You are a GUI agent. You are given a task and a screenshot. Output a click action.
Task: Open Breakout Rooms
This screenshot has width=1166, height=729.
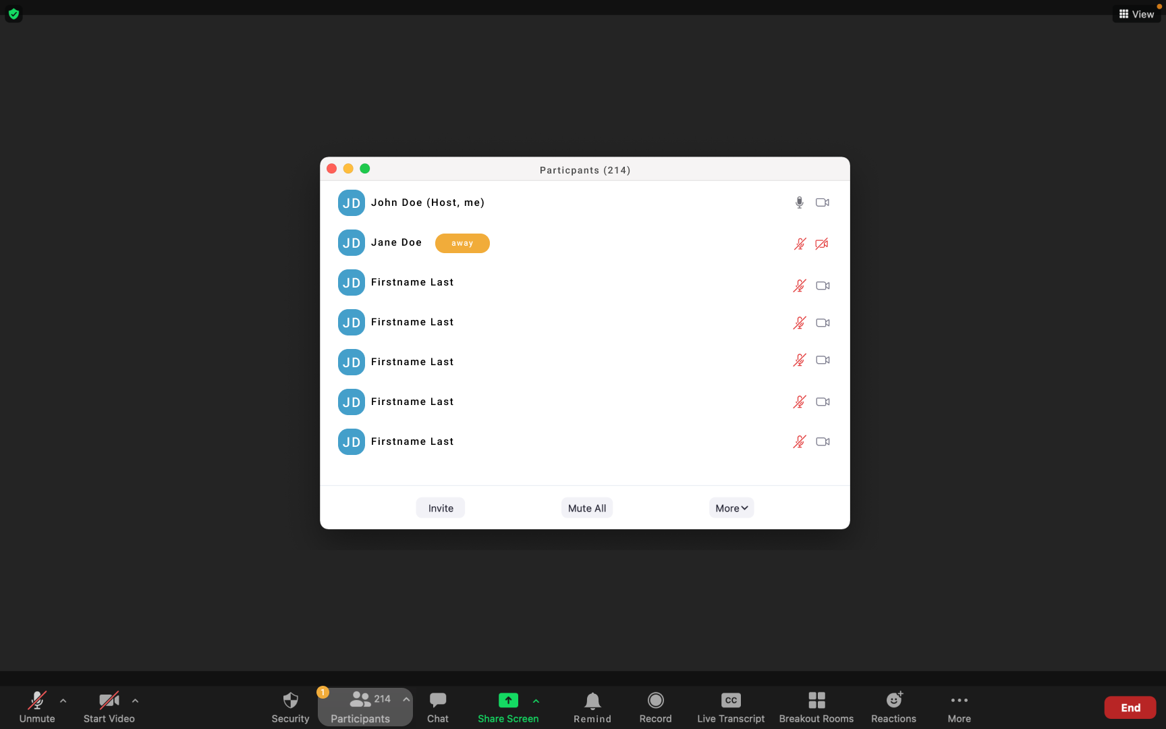[816, 707]
